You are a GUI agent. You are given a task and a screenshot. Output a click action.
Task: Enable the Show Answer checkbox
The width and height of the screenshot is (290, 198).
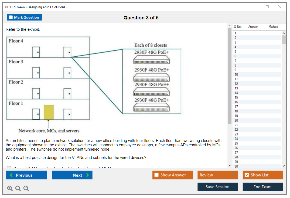coord(157,175)
